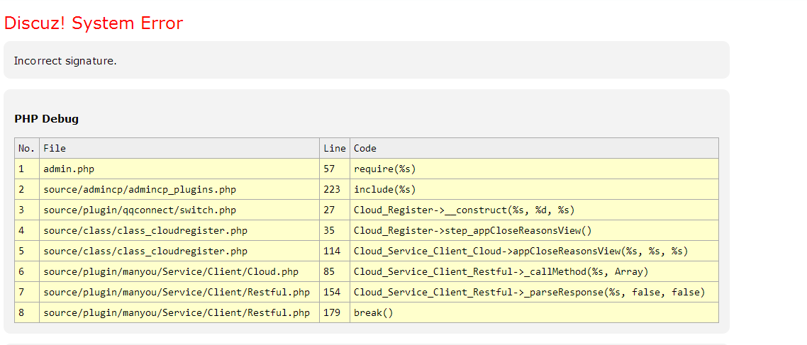
Task: Click line number 35 cell
Action: pyautogui.click(x=335, y=230)
